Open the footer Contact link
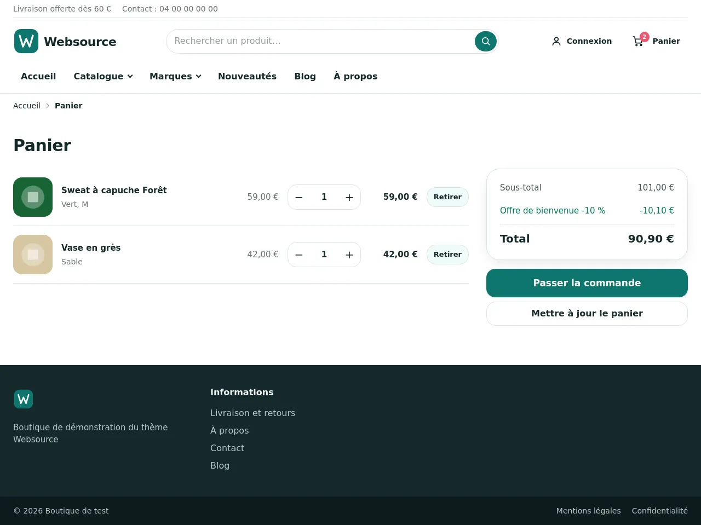The image size is (701, 525). point(227,448)
